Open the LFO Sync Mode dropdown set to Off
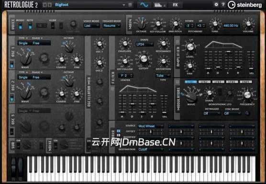Image resolution: width=266 pixels, height=184 pixels. click(232, 113)
